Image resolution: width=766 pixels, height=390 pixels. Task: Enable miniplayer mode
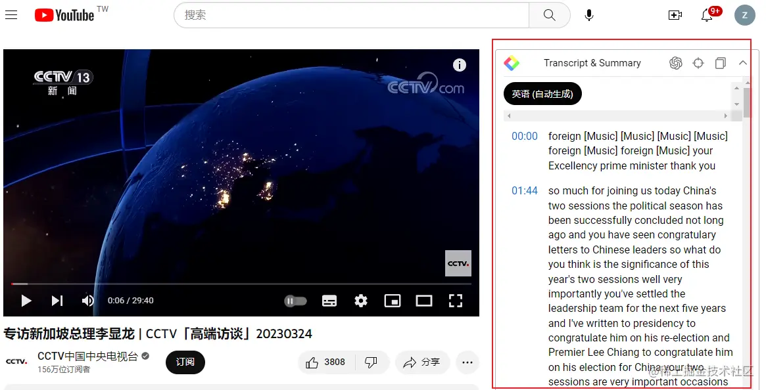click(393, 301)
